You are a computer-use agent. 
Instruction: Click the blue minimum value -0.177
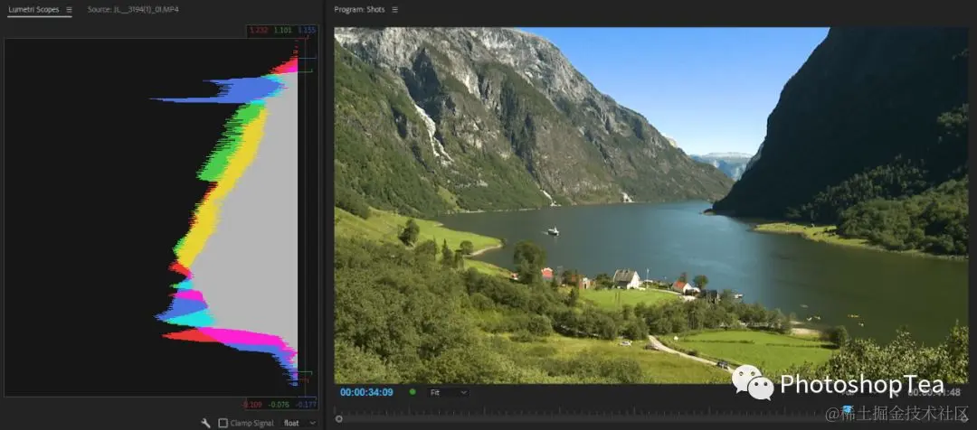[x=306, y=405]
